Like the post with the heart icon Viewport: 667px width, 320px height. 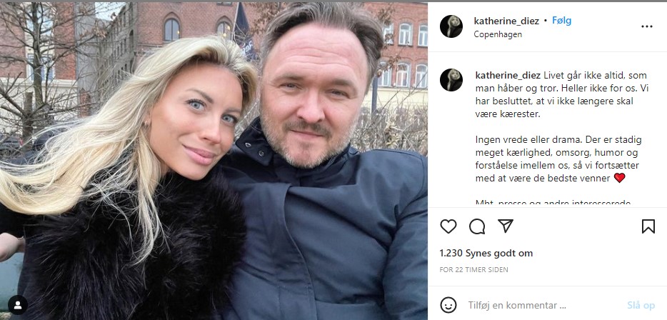[x=448, y=226]
